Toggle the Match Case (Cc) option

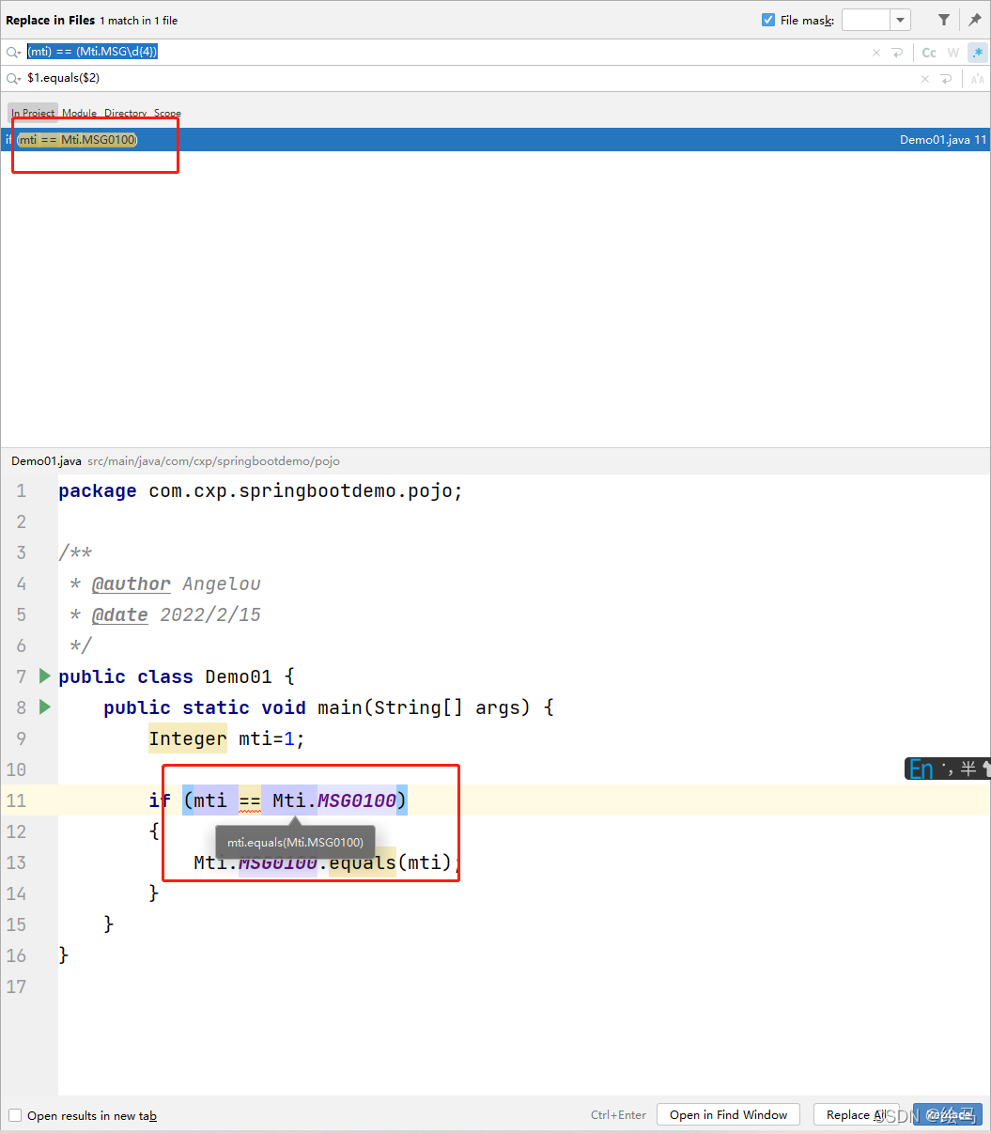tap(929, 53)
